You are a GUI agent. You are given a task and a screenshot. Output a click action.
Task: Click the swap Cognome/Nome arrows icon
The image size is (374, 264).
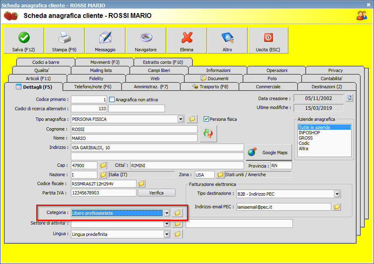tap(208, 133)
